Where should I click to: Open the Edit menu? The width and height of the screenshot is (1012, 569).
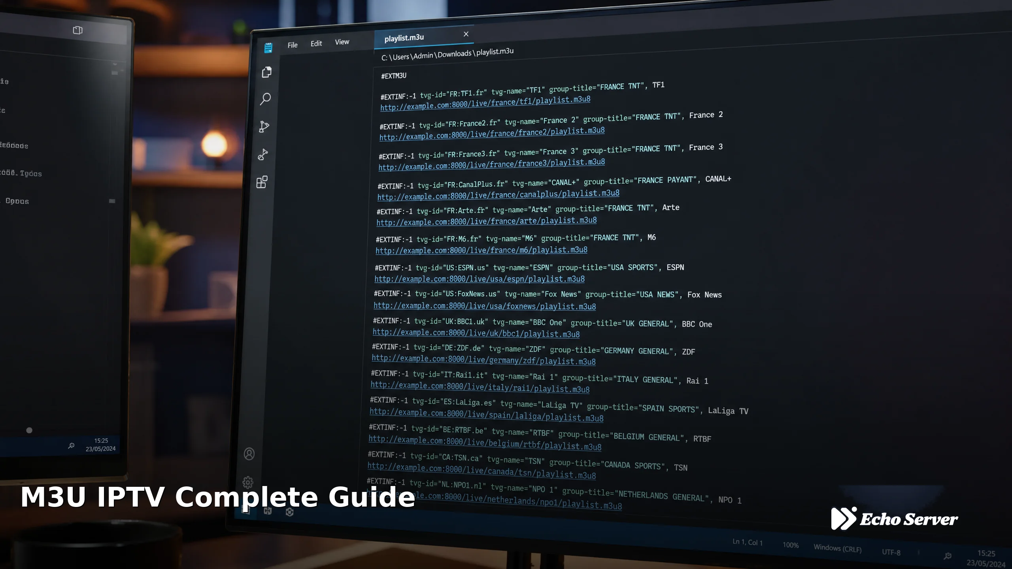pos(316,43)
